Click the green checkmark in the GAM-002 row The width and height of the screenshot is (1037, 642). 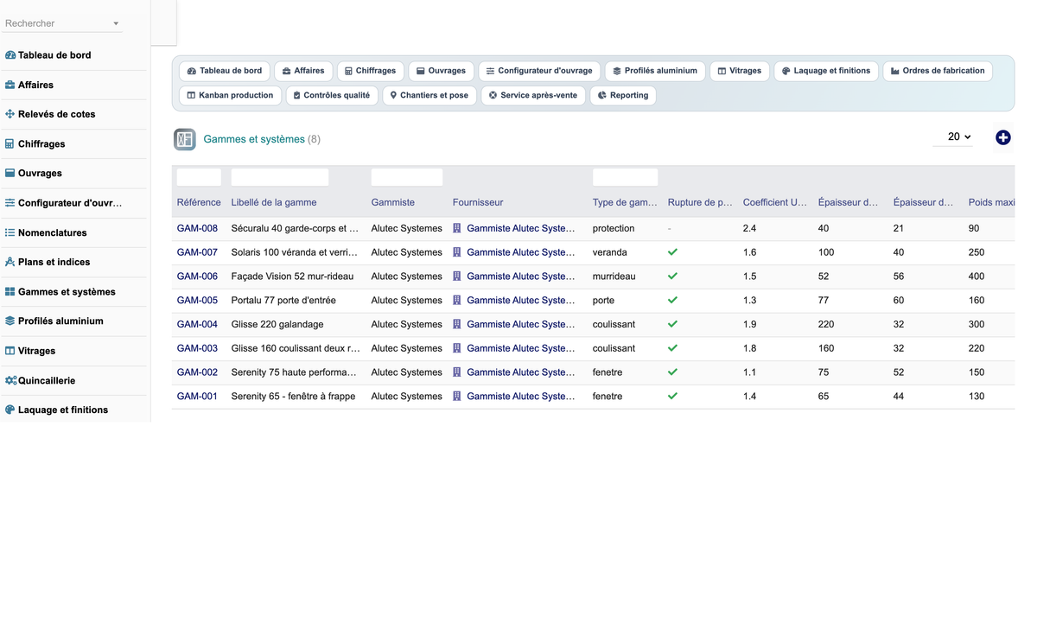(x=673, y=372)
